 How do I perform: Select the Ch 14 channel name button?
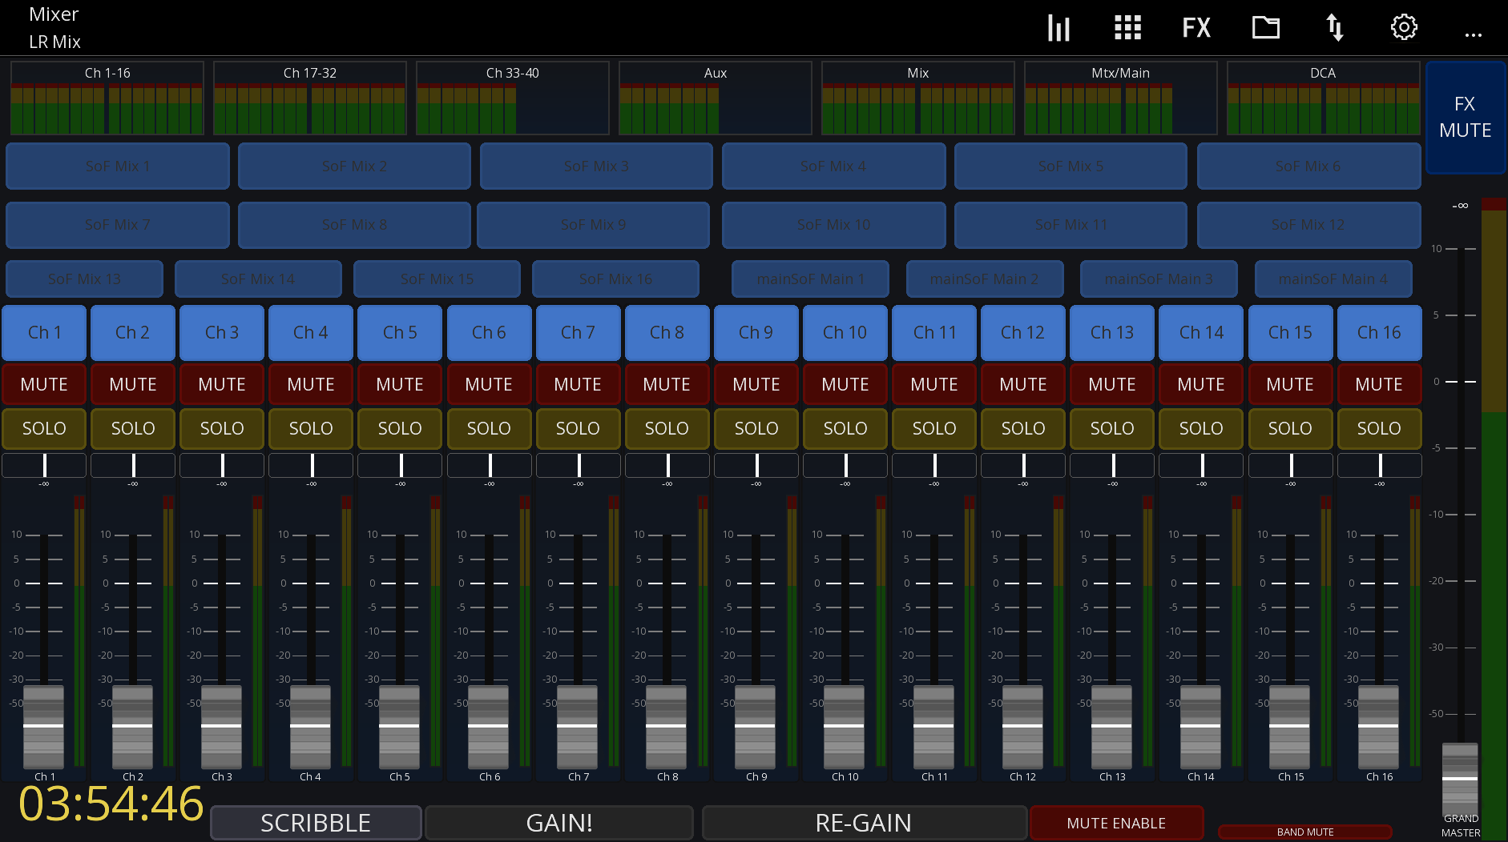pos(1201,332)
